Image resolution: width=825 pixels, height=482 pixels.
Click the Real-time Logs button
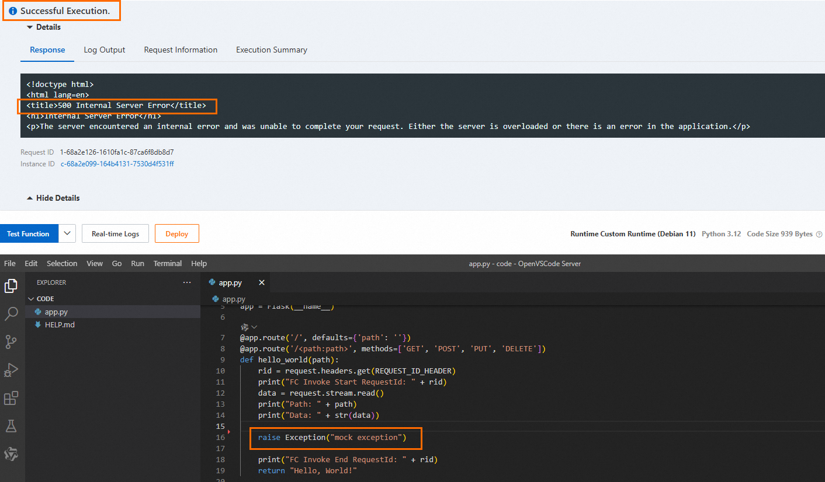[x=115, y=233]
